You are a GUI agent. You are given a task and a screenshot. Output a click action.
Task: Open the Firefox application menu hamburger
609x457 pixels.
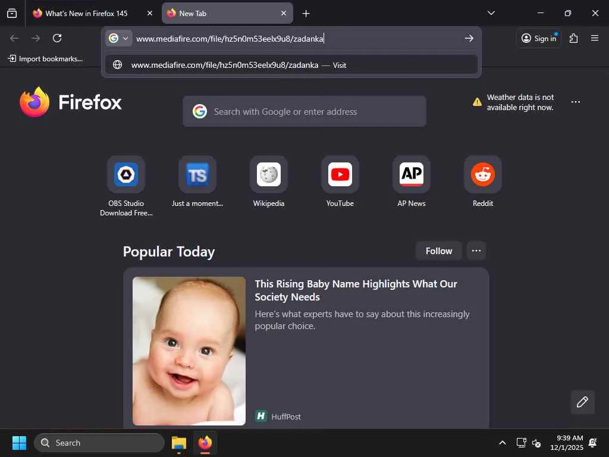point(595,38)
